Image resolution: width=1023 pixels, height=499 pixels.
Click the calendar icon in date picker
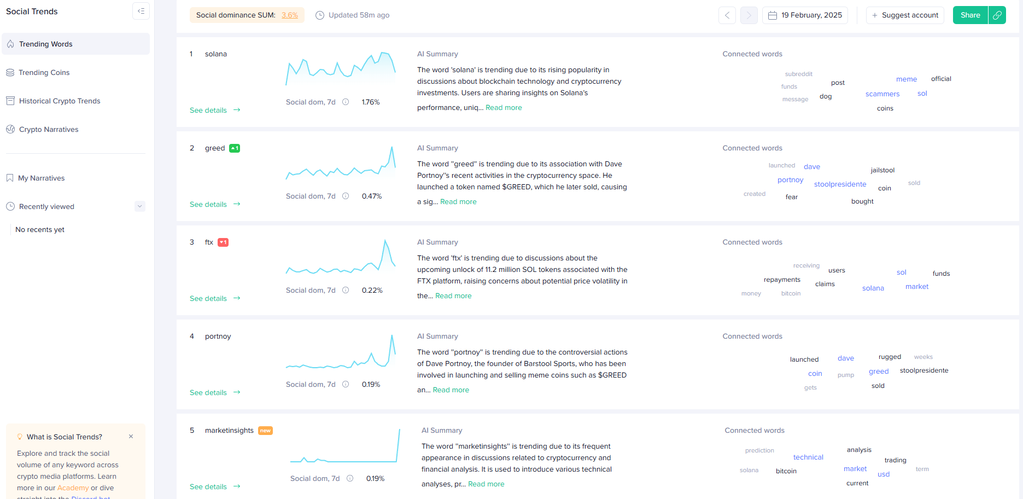pos(773,15)
